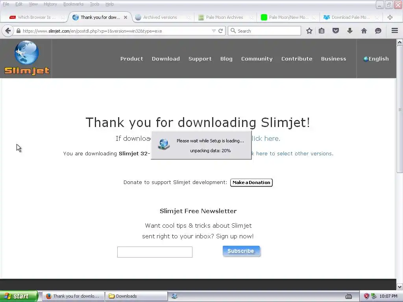Reload the page with the refresh icon

220,31
